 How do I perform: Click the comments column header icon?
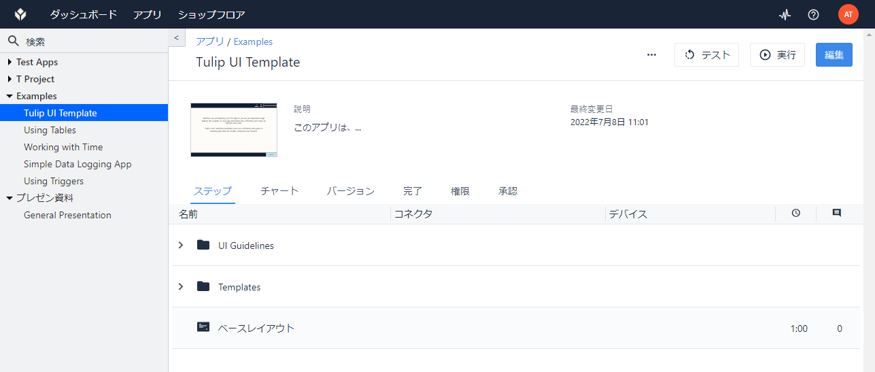point(836,213)
